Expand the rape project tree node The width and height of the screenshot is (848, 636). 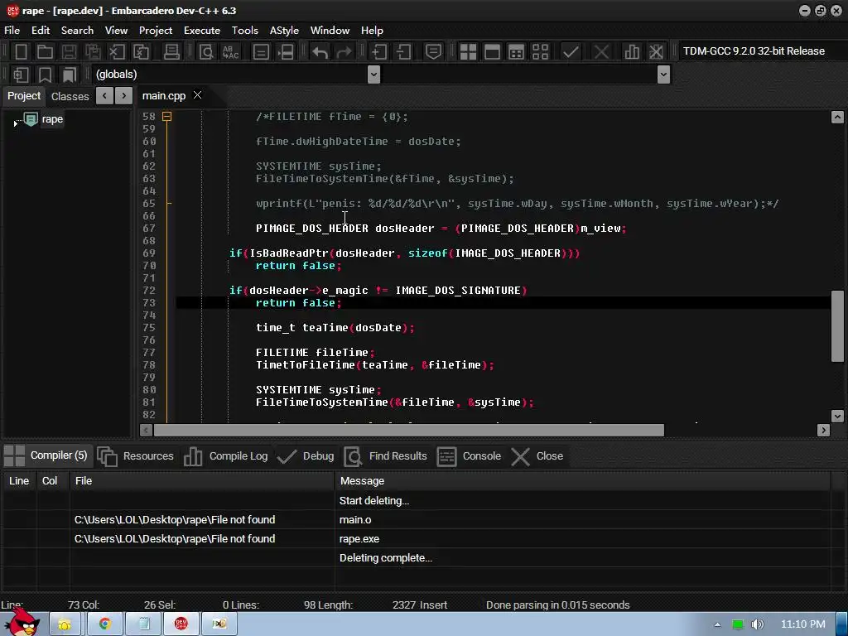tap(15, 124)
